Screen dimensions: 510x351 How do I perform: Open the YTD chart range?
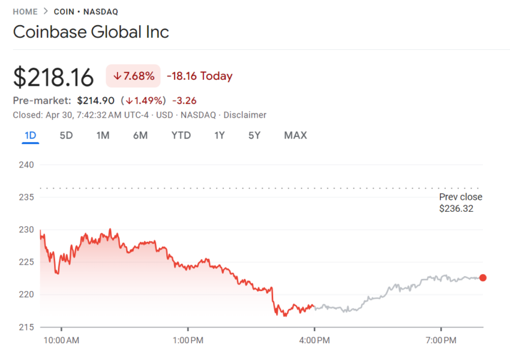(x=181, y=136)
